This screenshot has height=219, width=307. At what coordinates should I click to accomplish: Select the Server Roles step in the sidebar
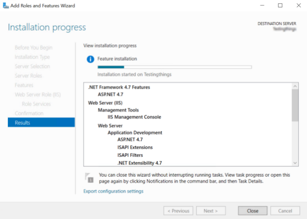(29, 76)
